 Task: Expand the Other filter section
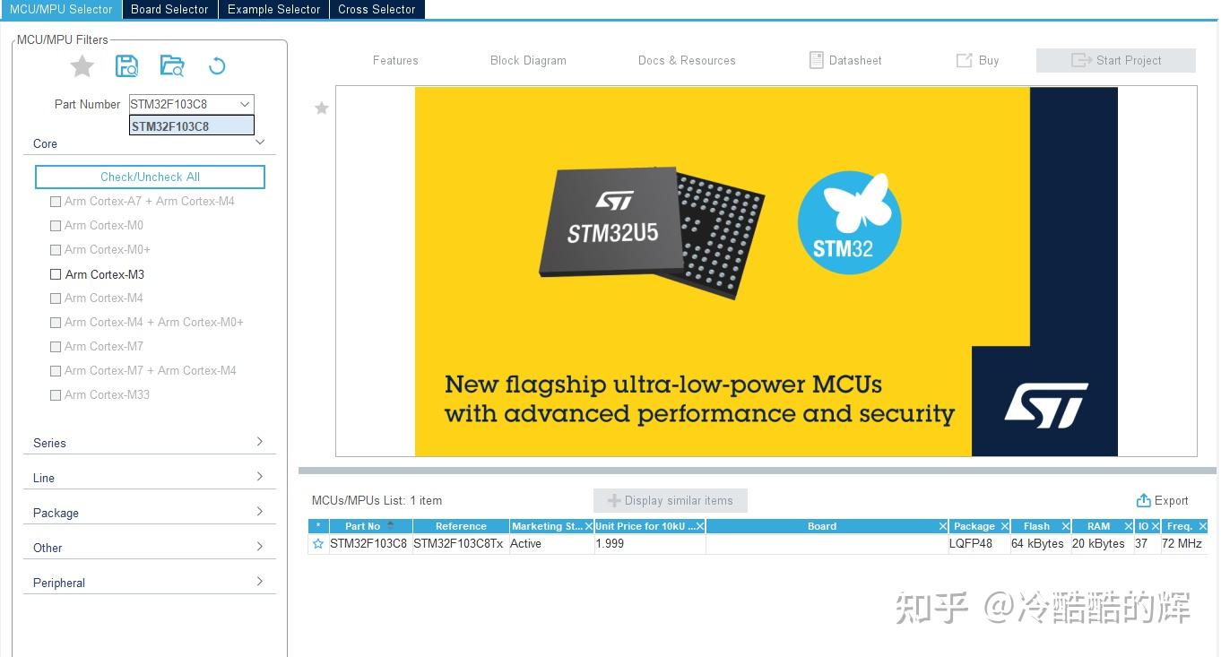pyautogui.click(x=260, y=547)
